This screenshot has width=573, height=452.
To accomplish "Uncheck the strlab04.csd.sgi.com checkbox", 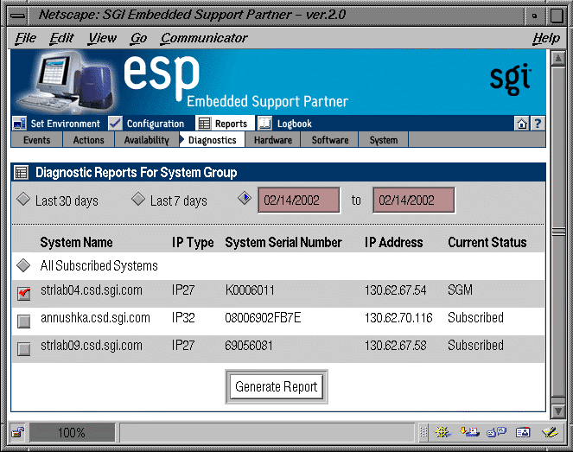I will pos(24,294).
